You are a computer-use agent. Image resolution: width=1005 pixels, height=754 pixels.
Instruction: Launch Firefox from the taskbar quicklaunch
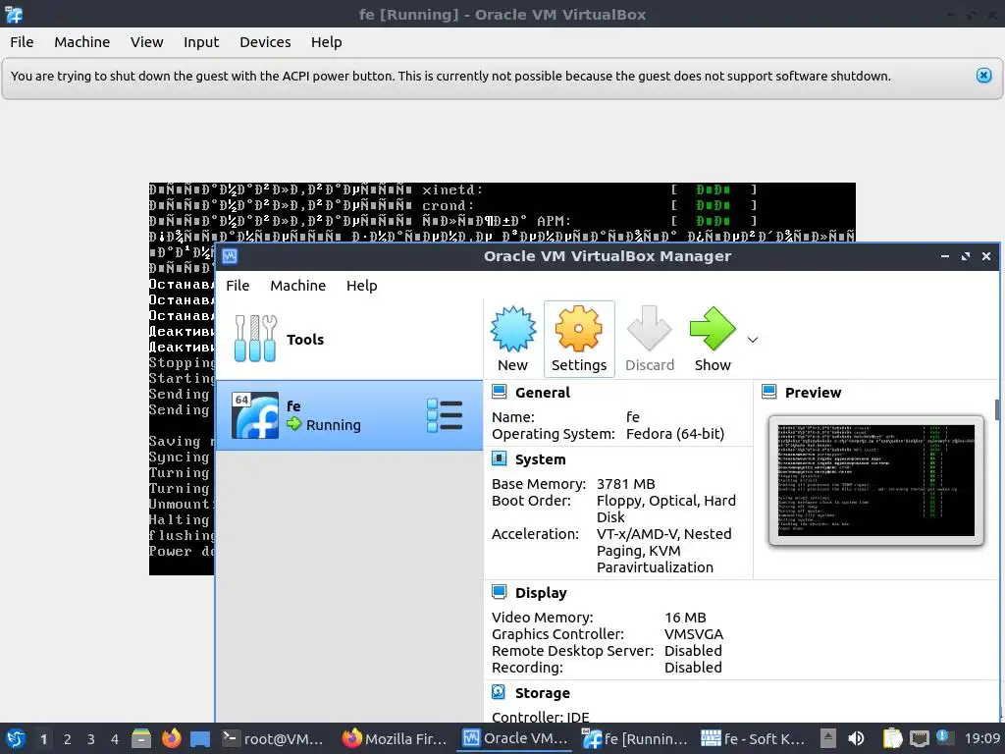pyautogui.click(x=171, y=738)
